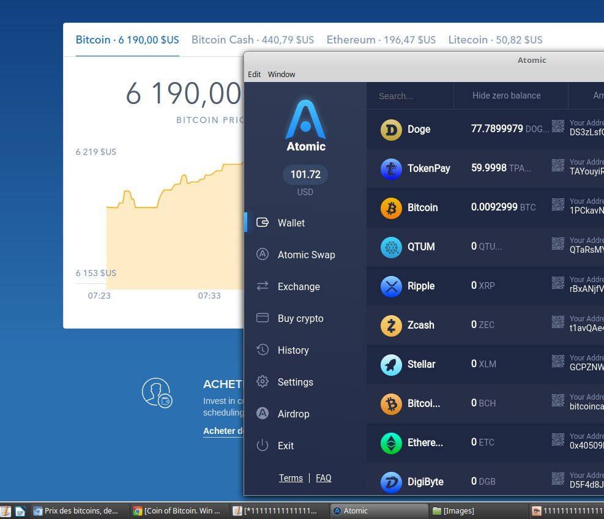The image size is (604, 519).
Task: Follow the 'Acheter' link on the web page
Action: pyautogui.click(x=223, y=431)
